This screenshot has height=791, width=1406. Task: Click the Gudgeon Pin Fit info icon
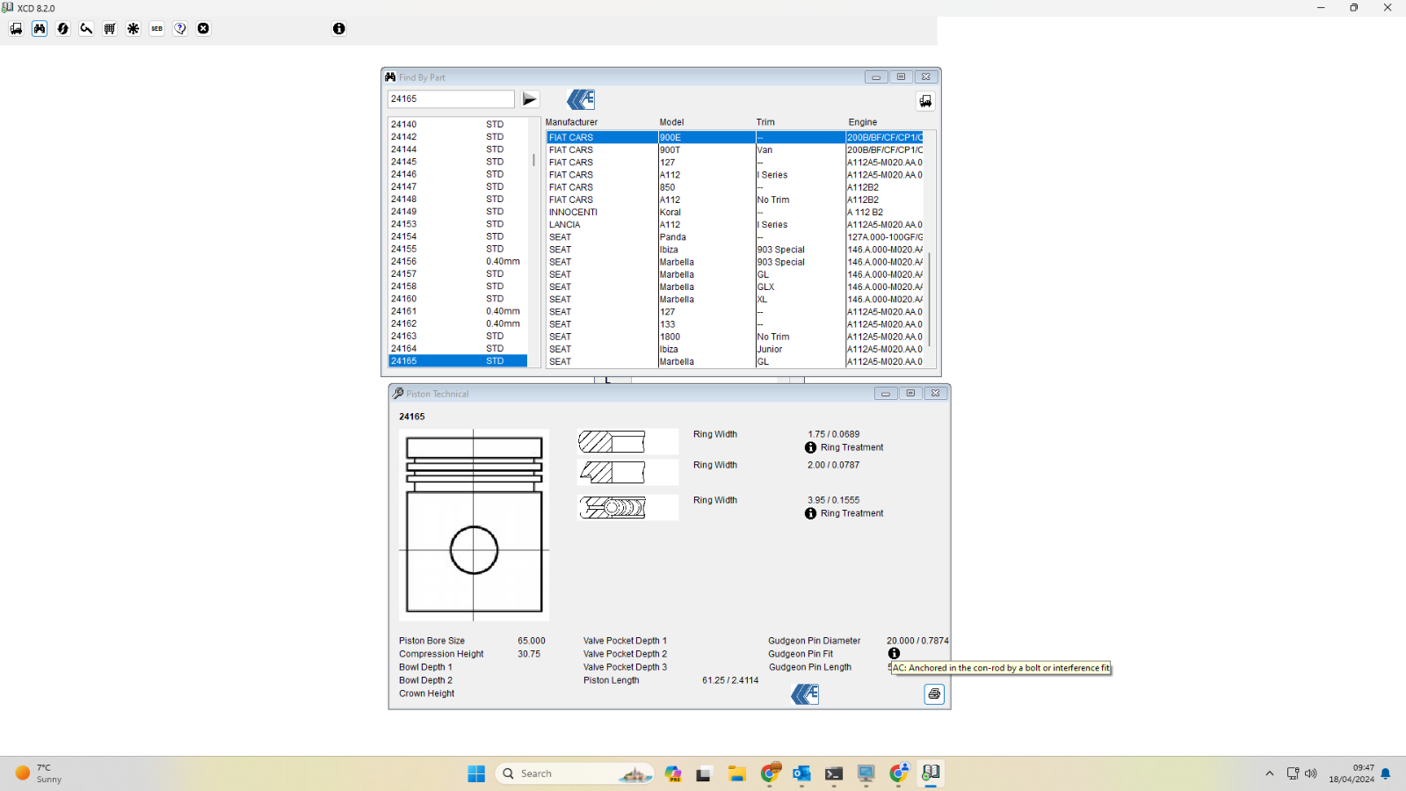(x=894, y=654)
